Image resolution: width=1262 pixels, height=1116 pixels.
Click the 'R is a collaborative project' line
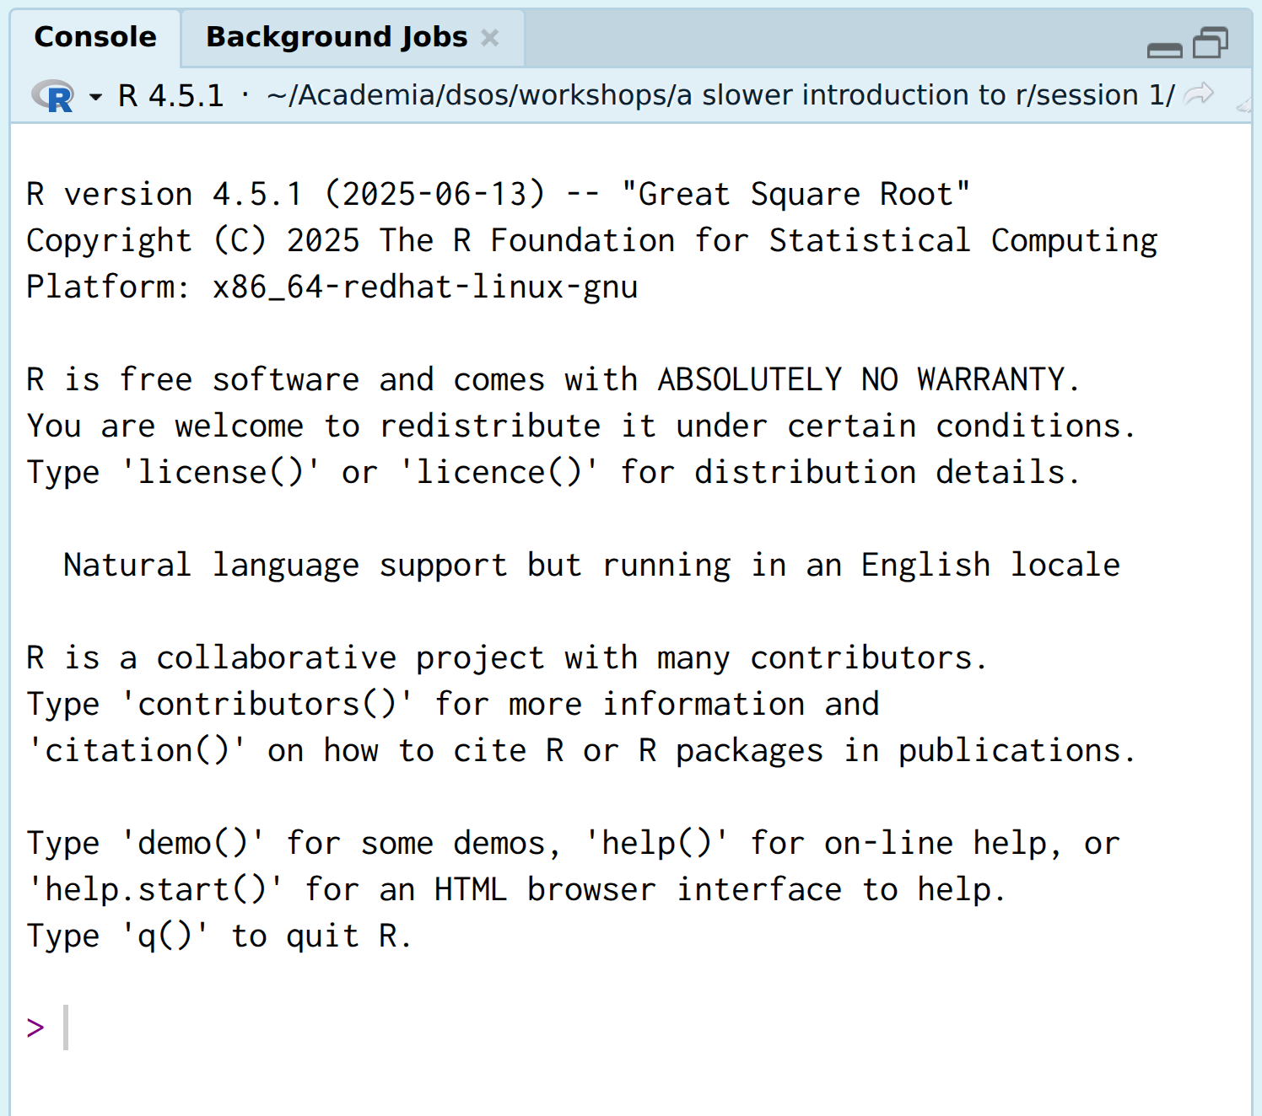point(506,658)
